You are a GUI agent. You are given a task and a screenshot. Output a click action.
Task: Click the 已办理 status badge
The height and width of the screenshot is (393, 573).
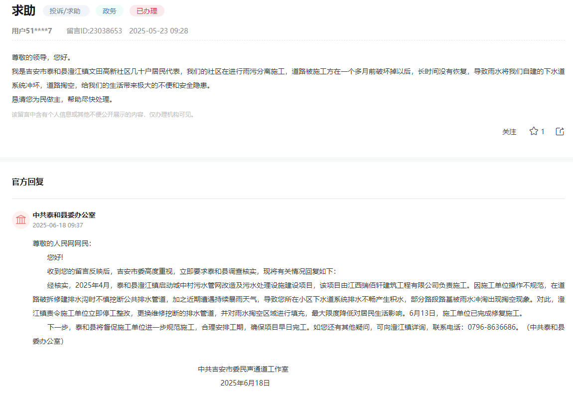point(146,11)
